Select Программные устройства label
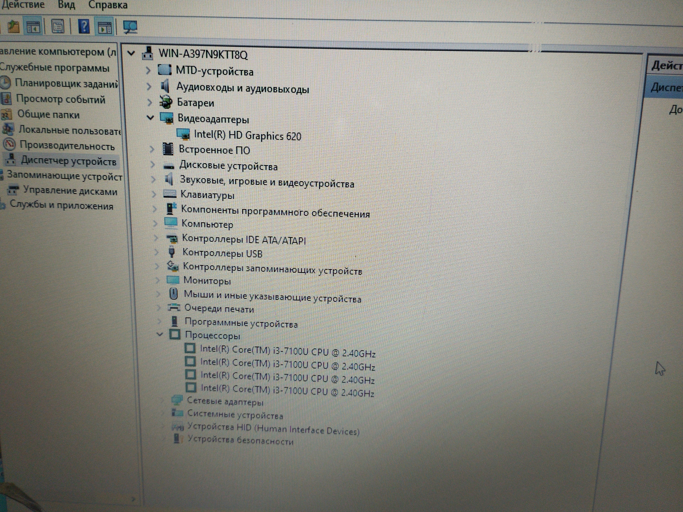683x512 pixels. 241,323
